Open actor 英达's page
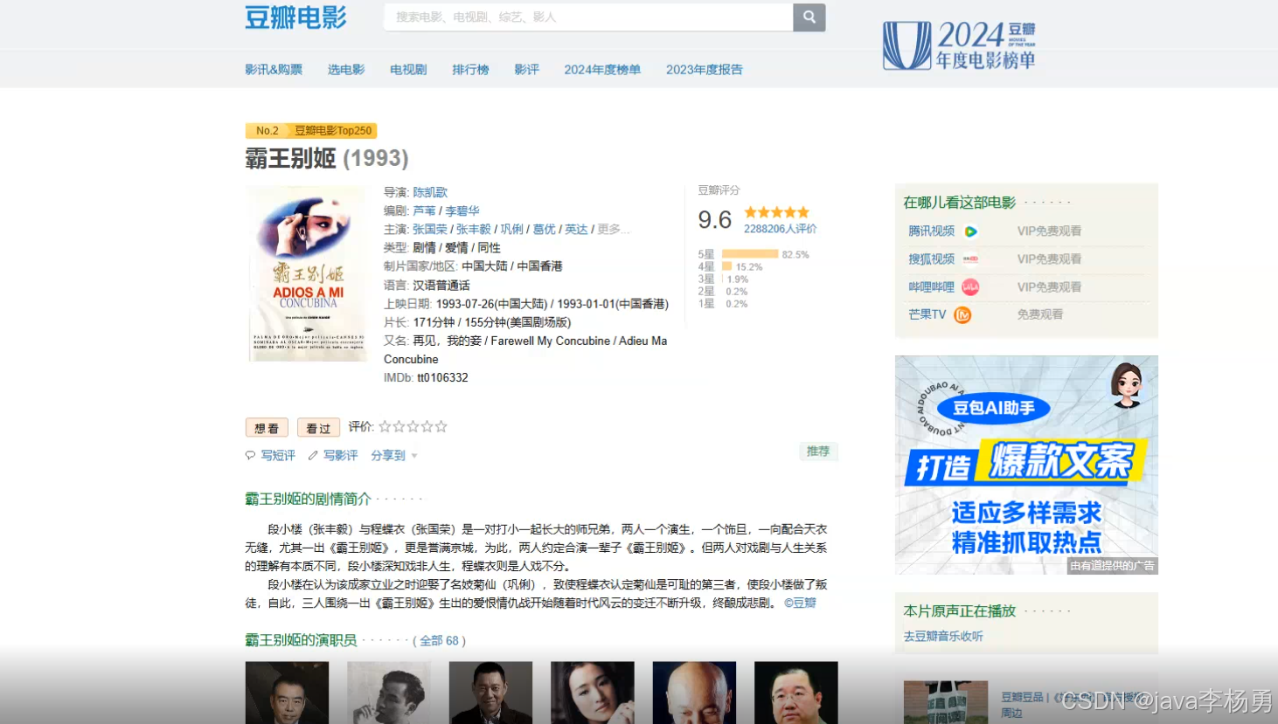The width and height of the screenshot is (1278, 724). click(x=576, y=229)
